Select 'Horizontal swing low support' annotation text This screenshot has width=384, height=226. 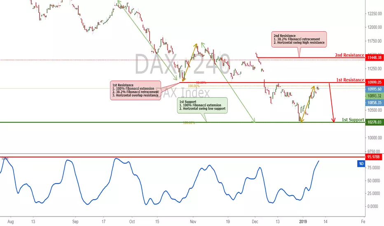click(x=204, y=108)
